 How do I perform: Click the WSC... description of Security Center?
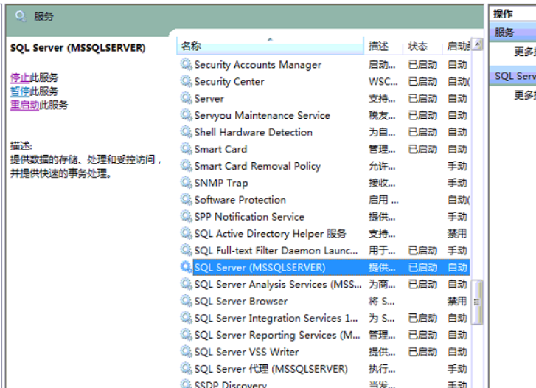coord(383,81)
